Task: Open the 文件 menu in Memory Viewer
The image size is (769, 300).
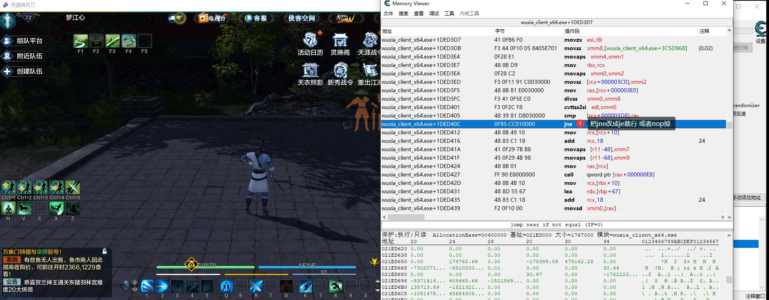Action: 388,14
